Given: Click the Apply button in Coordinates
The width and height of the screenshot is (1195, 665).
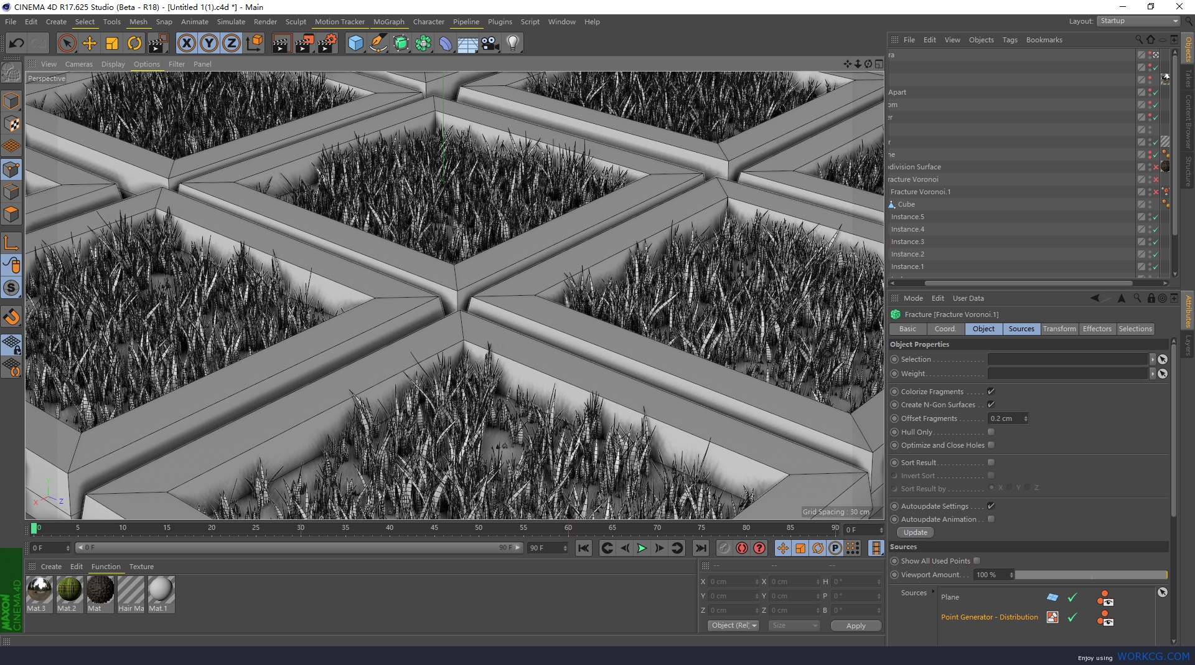Looking at the screenshot, I should pyautogui.click(x=856, y=626).
